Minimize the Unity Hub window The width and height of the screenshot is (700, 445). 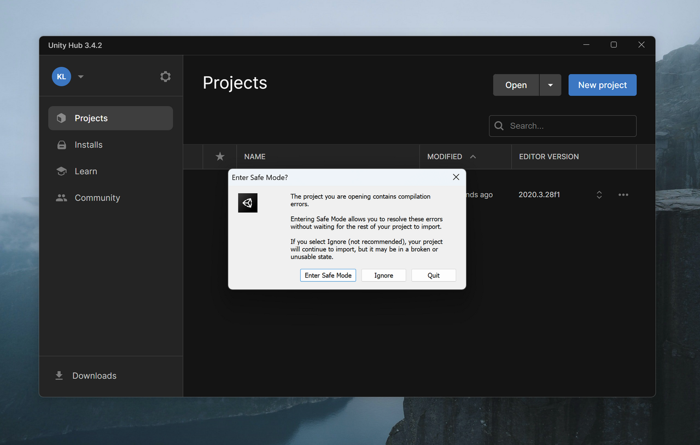tap(586, 45)
